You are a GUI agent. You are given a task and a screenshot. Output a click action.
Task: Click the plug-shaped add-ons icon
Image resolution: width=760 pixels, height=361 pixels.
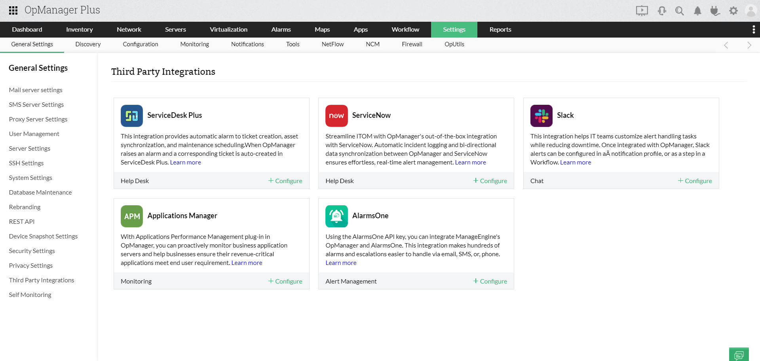click(x=715, y=11)
